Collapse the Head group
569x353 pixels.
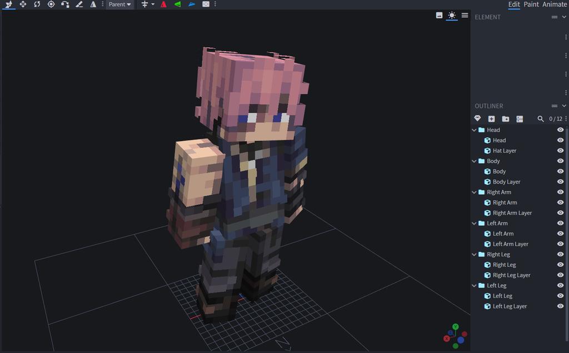(x=474, y=130)
